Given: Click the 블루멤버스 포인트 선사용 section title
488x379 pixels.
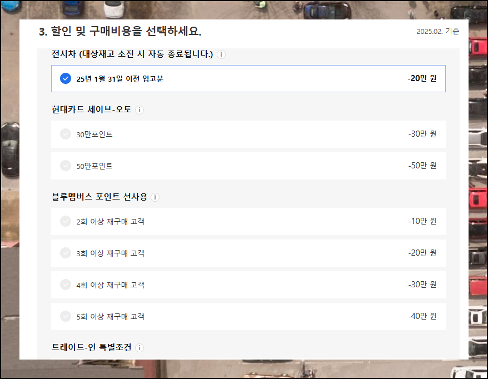Looking at the screenshot, I should tap(99, 197).
